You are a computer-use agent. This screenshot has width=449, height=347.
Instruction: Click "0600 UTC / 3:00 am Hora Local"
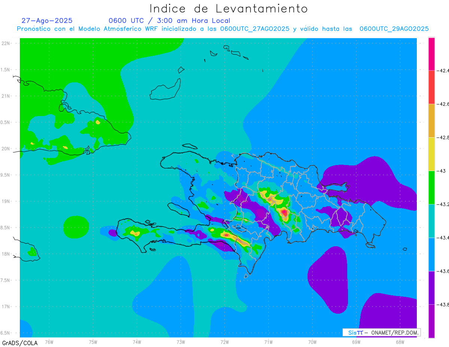pyautogui.click(x=169, y=21)
